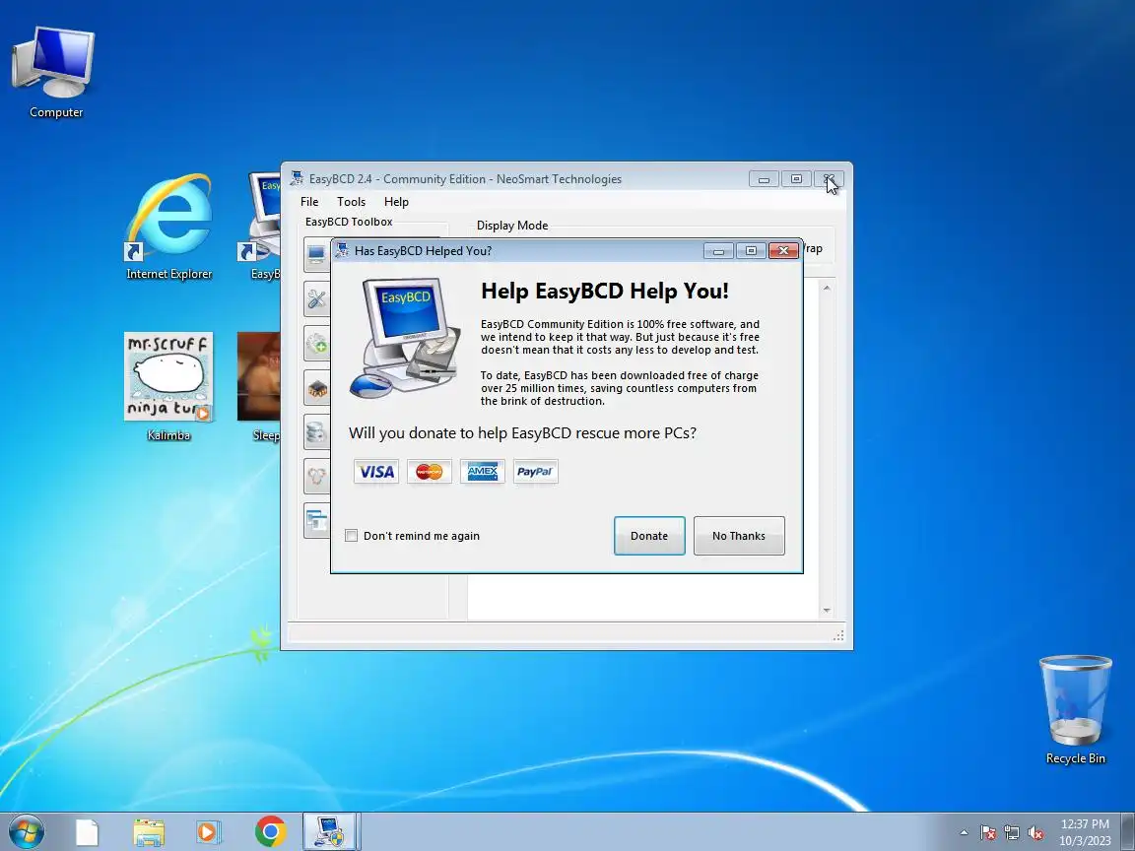The image size is (1135, 851).
Task: Open the Tools menu in EasyBCD
Action: coord(351,202)
